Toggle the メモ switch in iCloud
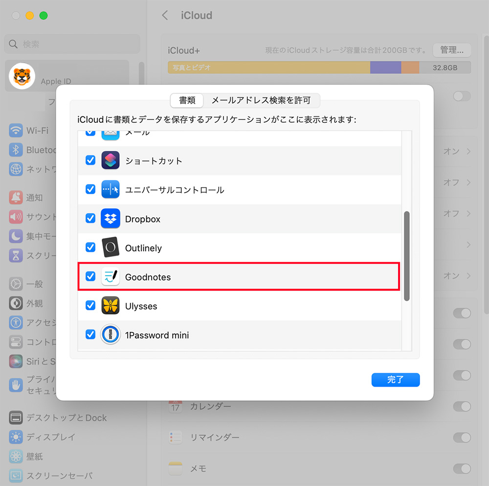This screenshot has height=486, width=489. pos(462,468)
